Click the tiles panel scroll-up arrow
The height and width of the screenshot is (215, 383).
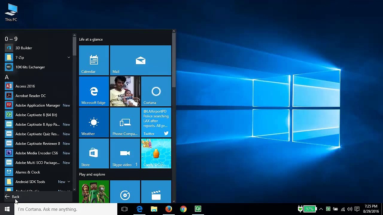click(174, 31)
